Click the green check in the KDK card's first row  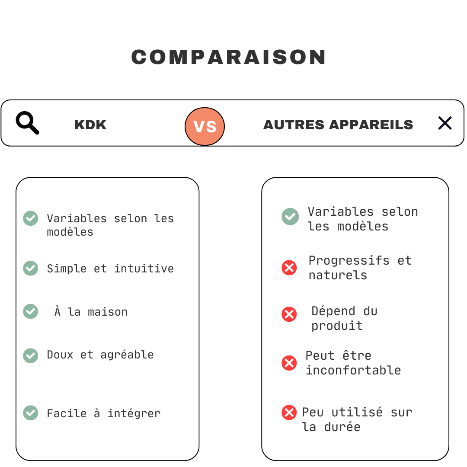click(x=30, y=218)
